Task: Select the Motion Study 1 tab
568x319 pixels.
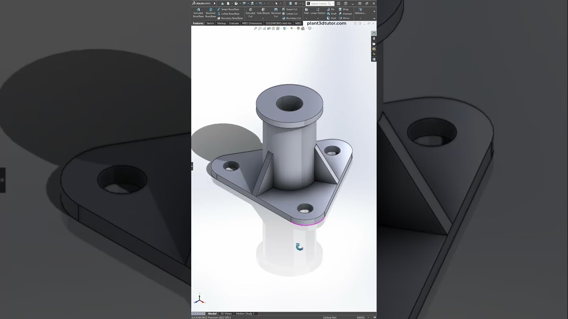Action: (245, 313)
